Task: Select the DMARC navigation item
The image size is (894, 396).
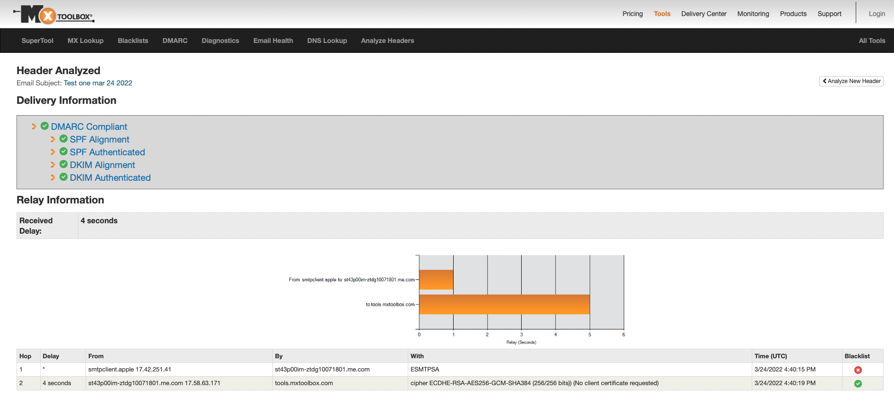Action: pos(175,41)
